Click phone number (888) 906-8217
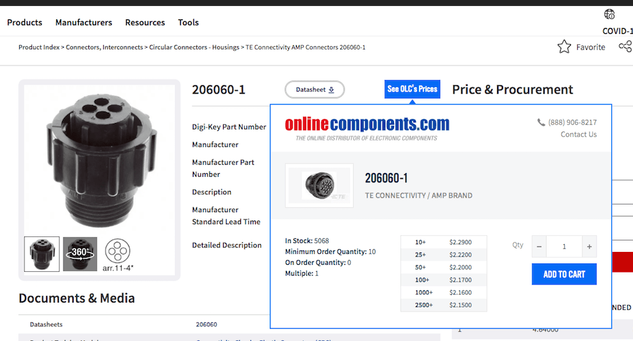 tap(572, 122)
